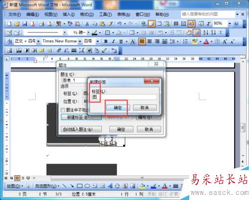249x200 pixels.
Task: Toggle Bold formatting
Action: click(106, 41)
